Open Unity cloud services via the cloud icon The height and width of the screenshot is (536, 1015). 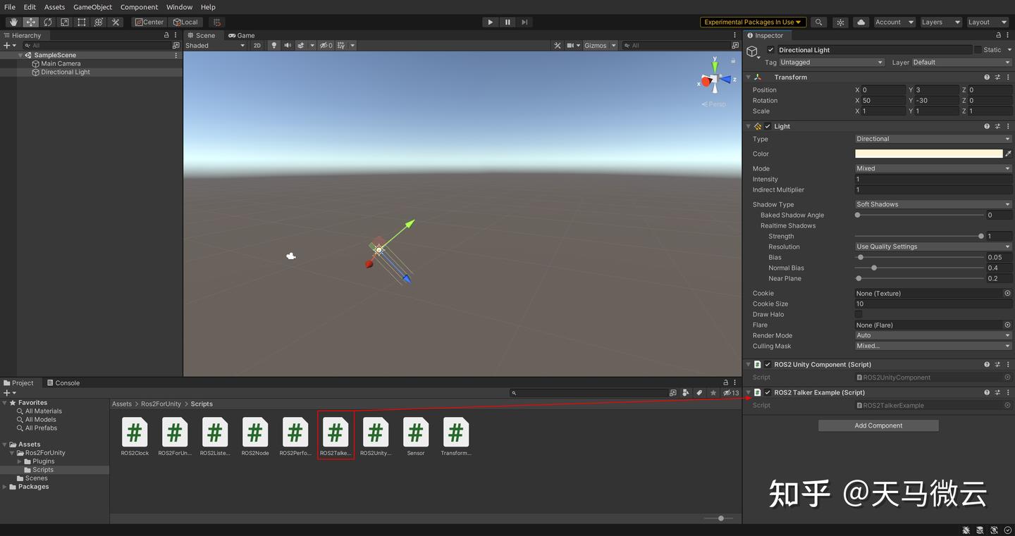point(861,22)
